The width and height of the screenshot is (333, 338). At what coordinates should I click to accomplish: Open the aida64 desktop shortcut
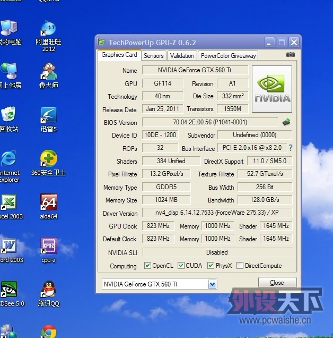[x=49, y=206]
